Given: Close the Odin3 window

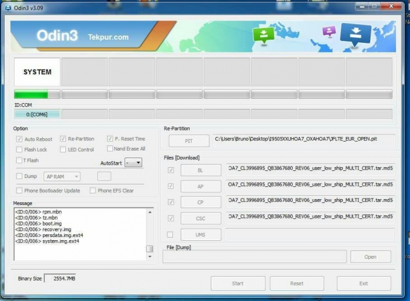Looking at the screenshot, I should [391, 6].
